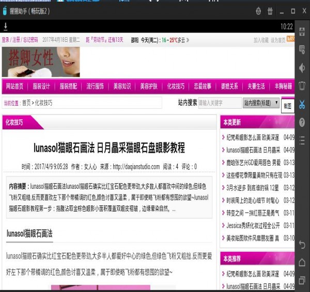Open the sidebar menu list icon
310x292 pixels.
tap(302, 140)
